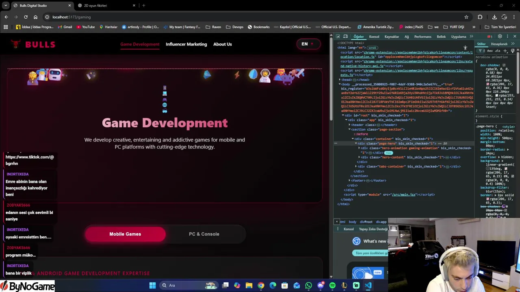Expand the footer element node
Viewport: 520px width, 292px height.
click(x=350, y=181)
